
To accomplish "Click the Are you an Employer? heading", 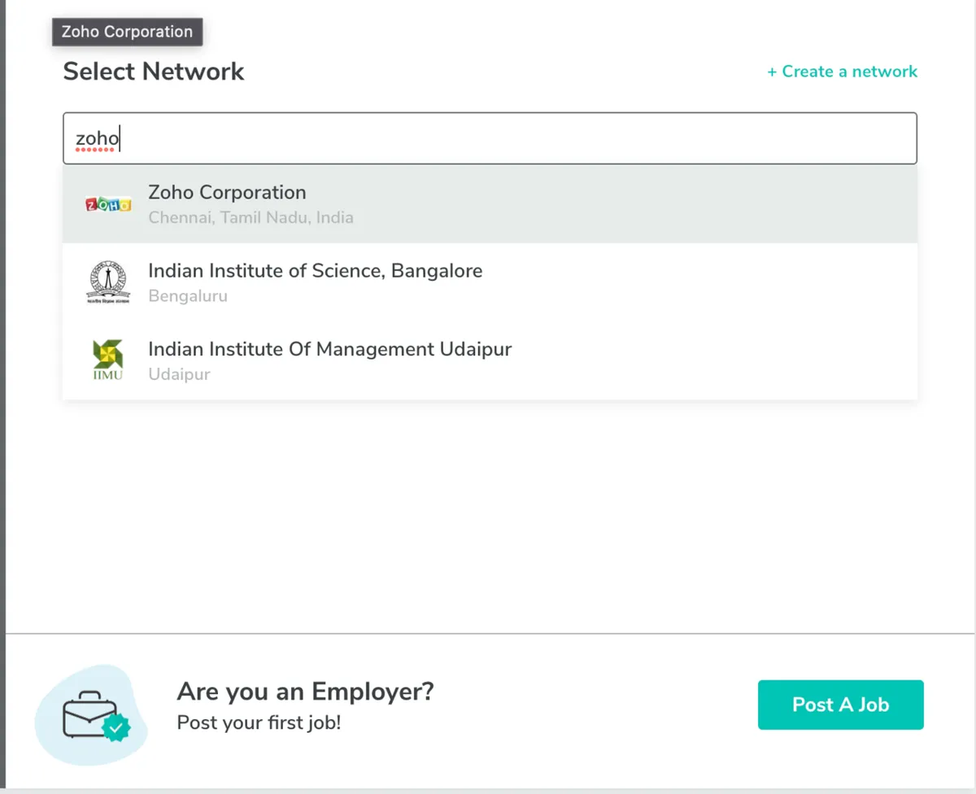I will point(305,691).
